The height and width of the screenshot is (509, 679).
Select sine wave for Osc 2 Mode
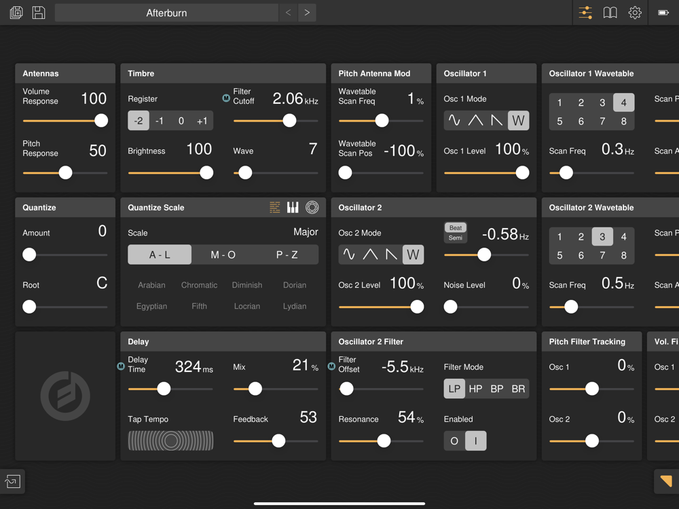349,254
